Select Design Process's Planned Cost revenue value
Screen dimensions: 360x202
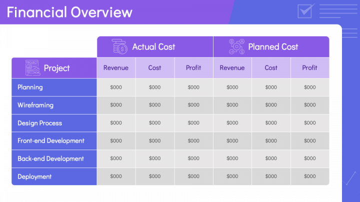(x=232, y=123)
